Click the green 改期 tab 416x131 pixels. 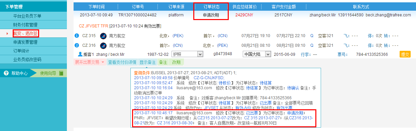(176, 62)
